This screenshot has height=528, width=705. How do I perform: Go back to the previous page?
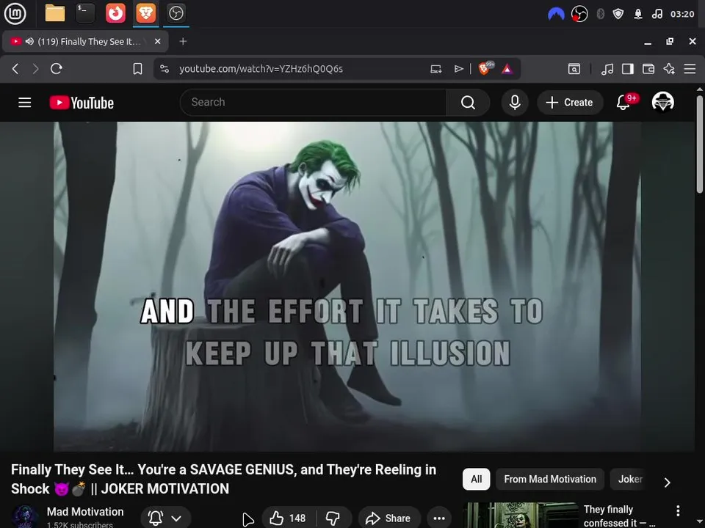coord(15,69)
